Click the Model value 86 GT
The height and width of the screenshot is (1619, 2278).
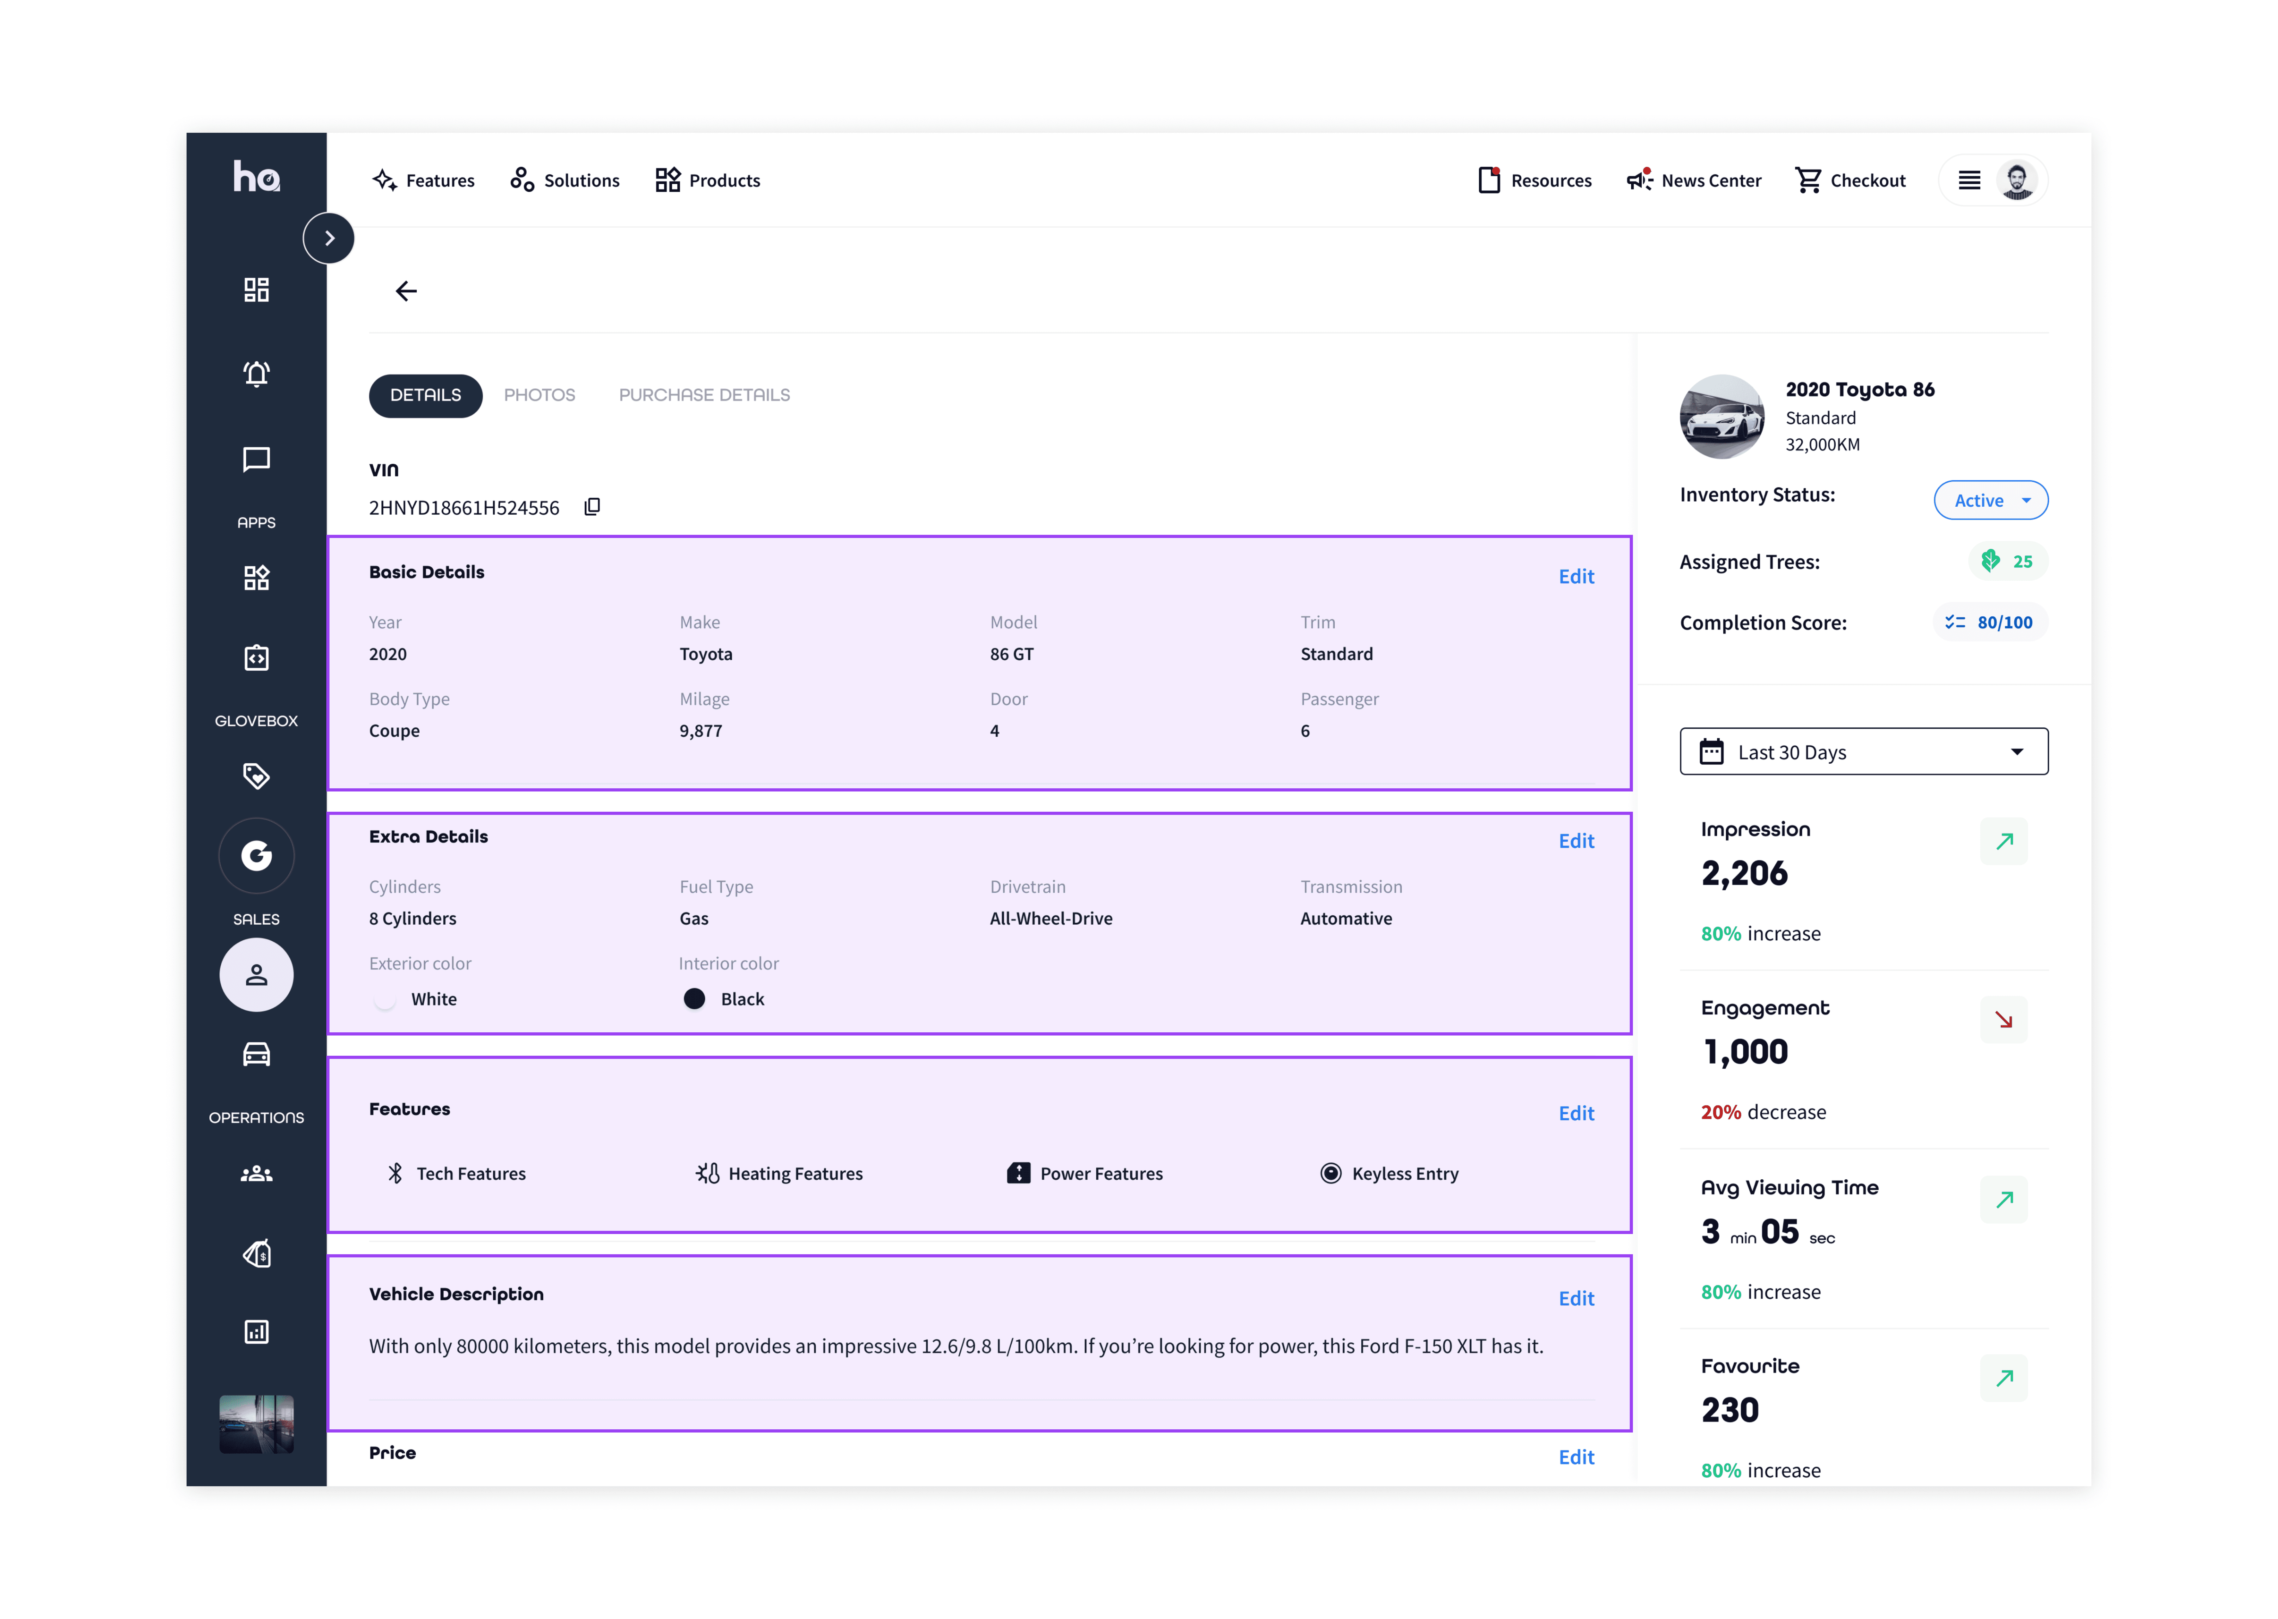click(1011, 654)
